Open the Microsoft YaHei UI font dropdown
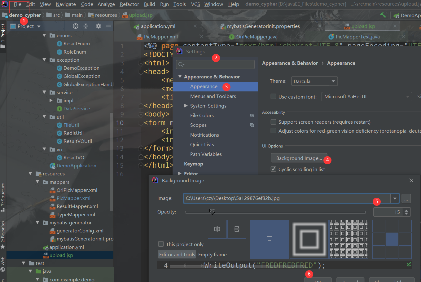The width and height of the screenshot is (421, 282). (367, 97)
